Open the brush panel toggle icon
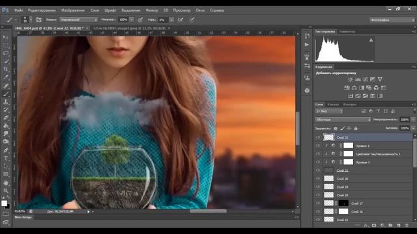 coord(39,19)
